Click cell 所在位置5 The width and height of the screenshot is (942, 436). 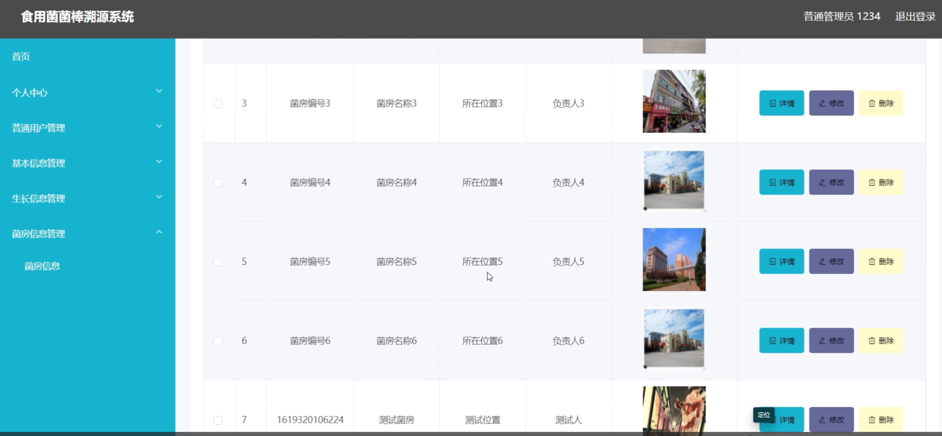pos(483,262)
